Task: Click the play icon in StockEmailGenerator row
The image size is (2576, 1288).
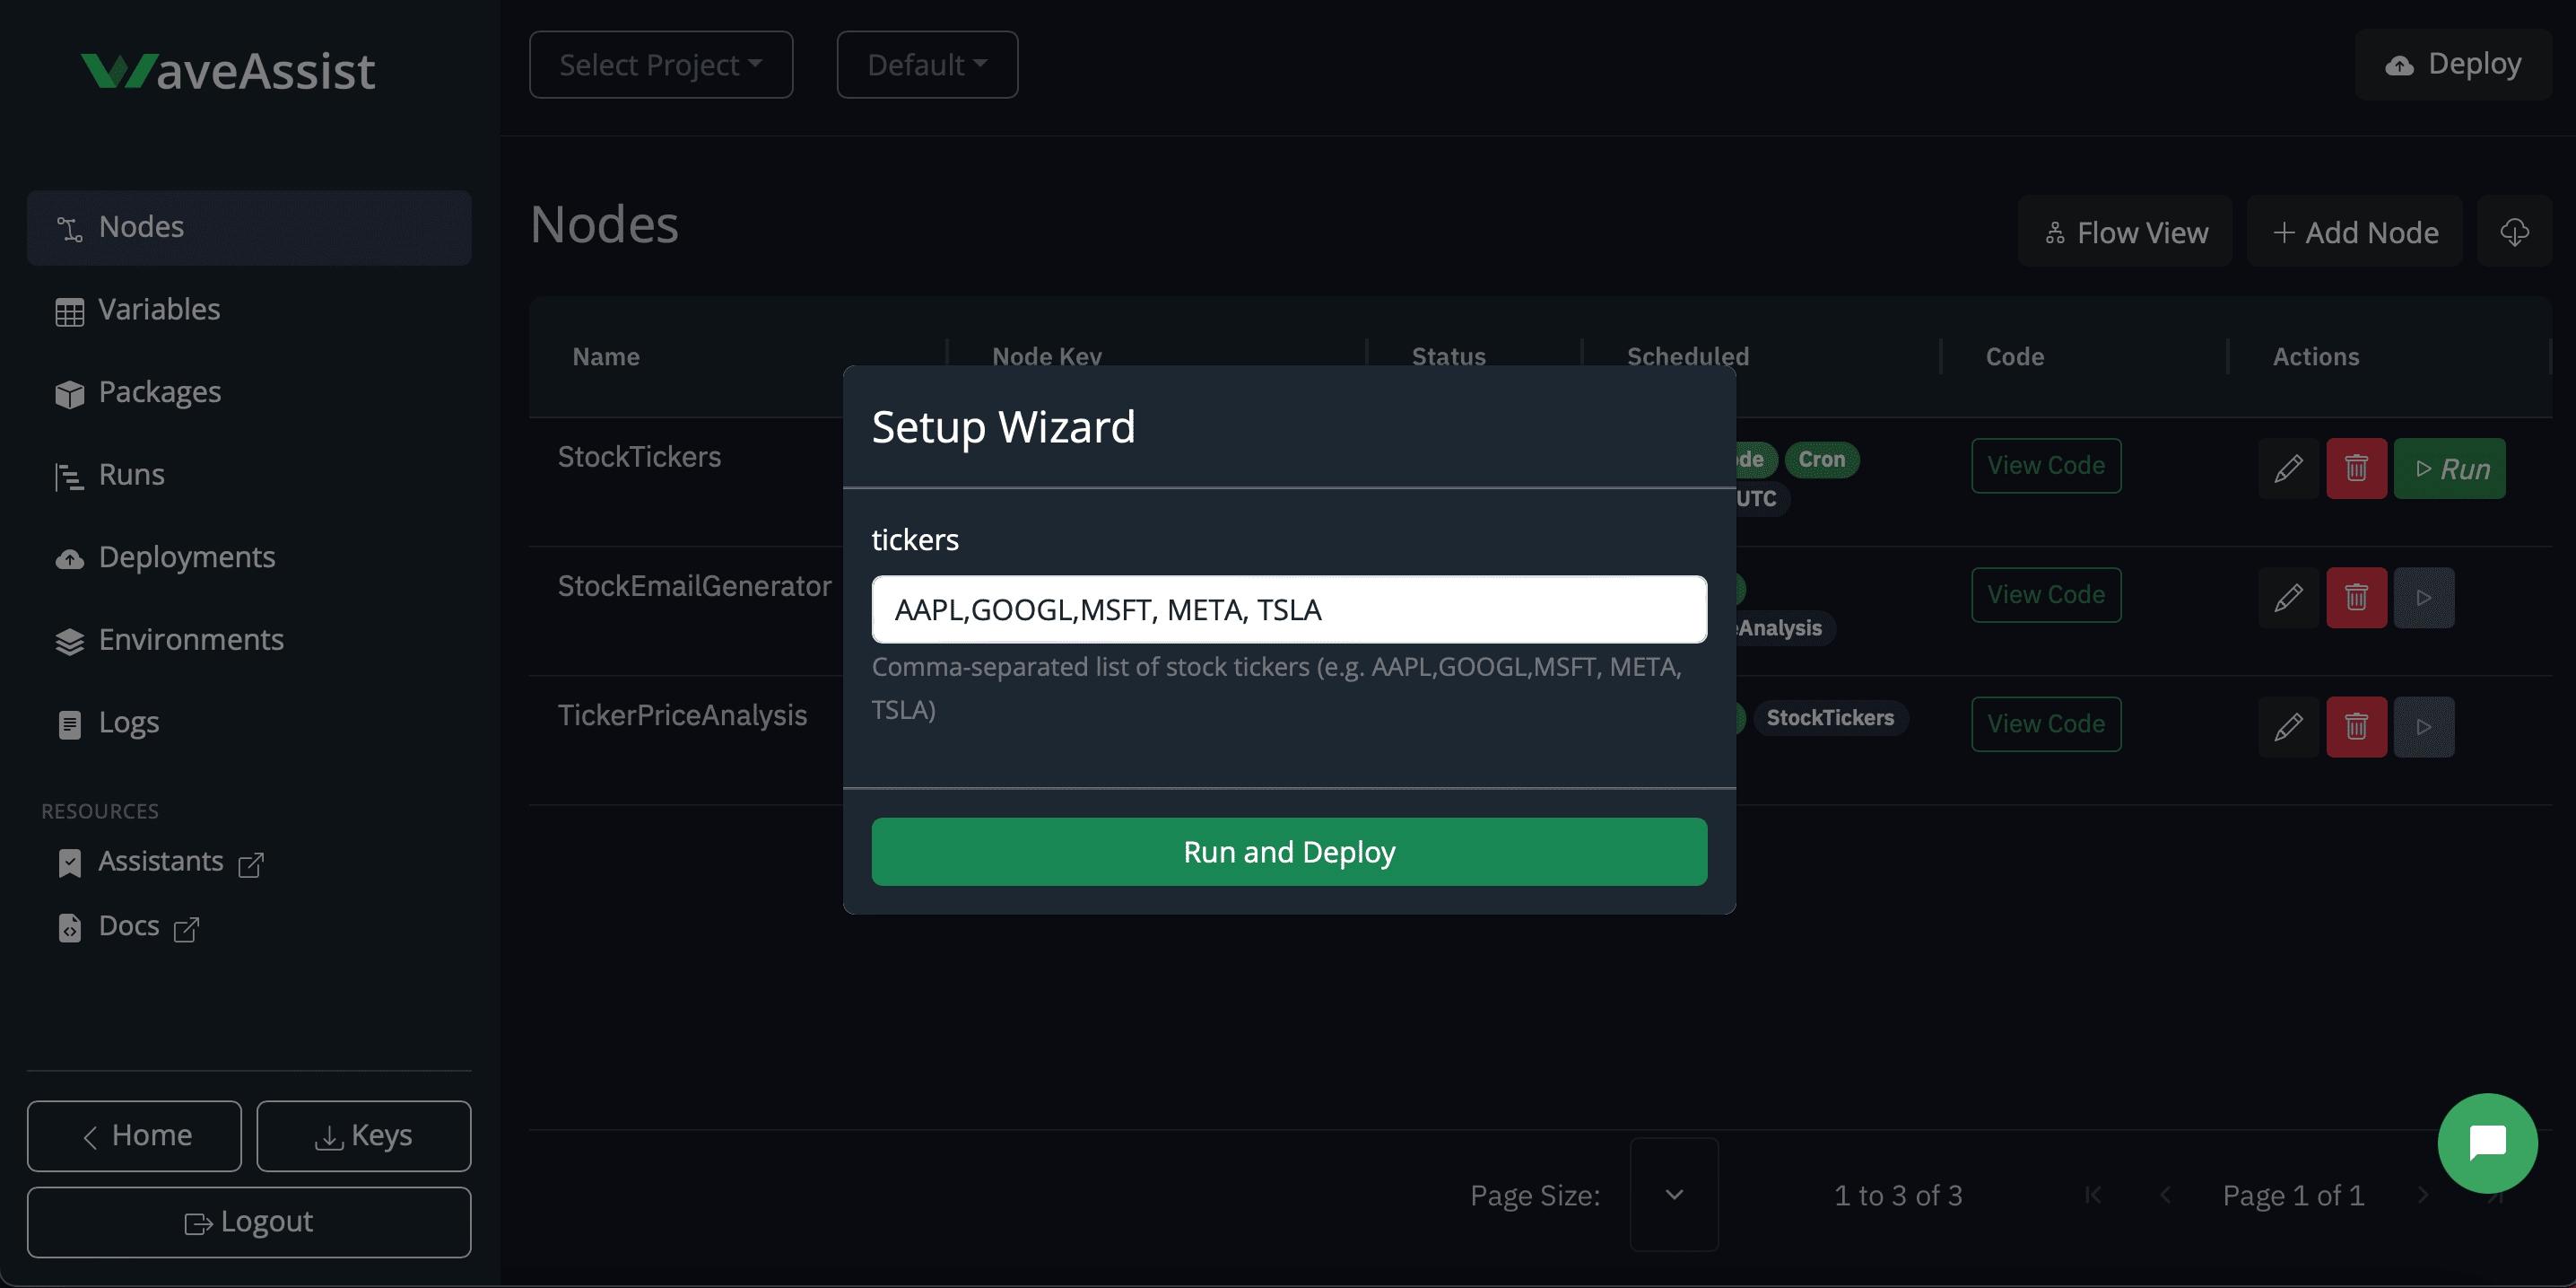Action: click(2424, 598)
